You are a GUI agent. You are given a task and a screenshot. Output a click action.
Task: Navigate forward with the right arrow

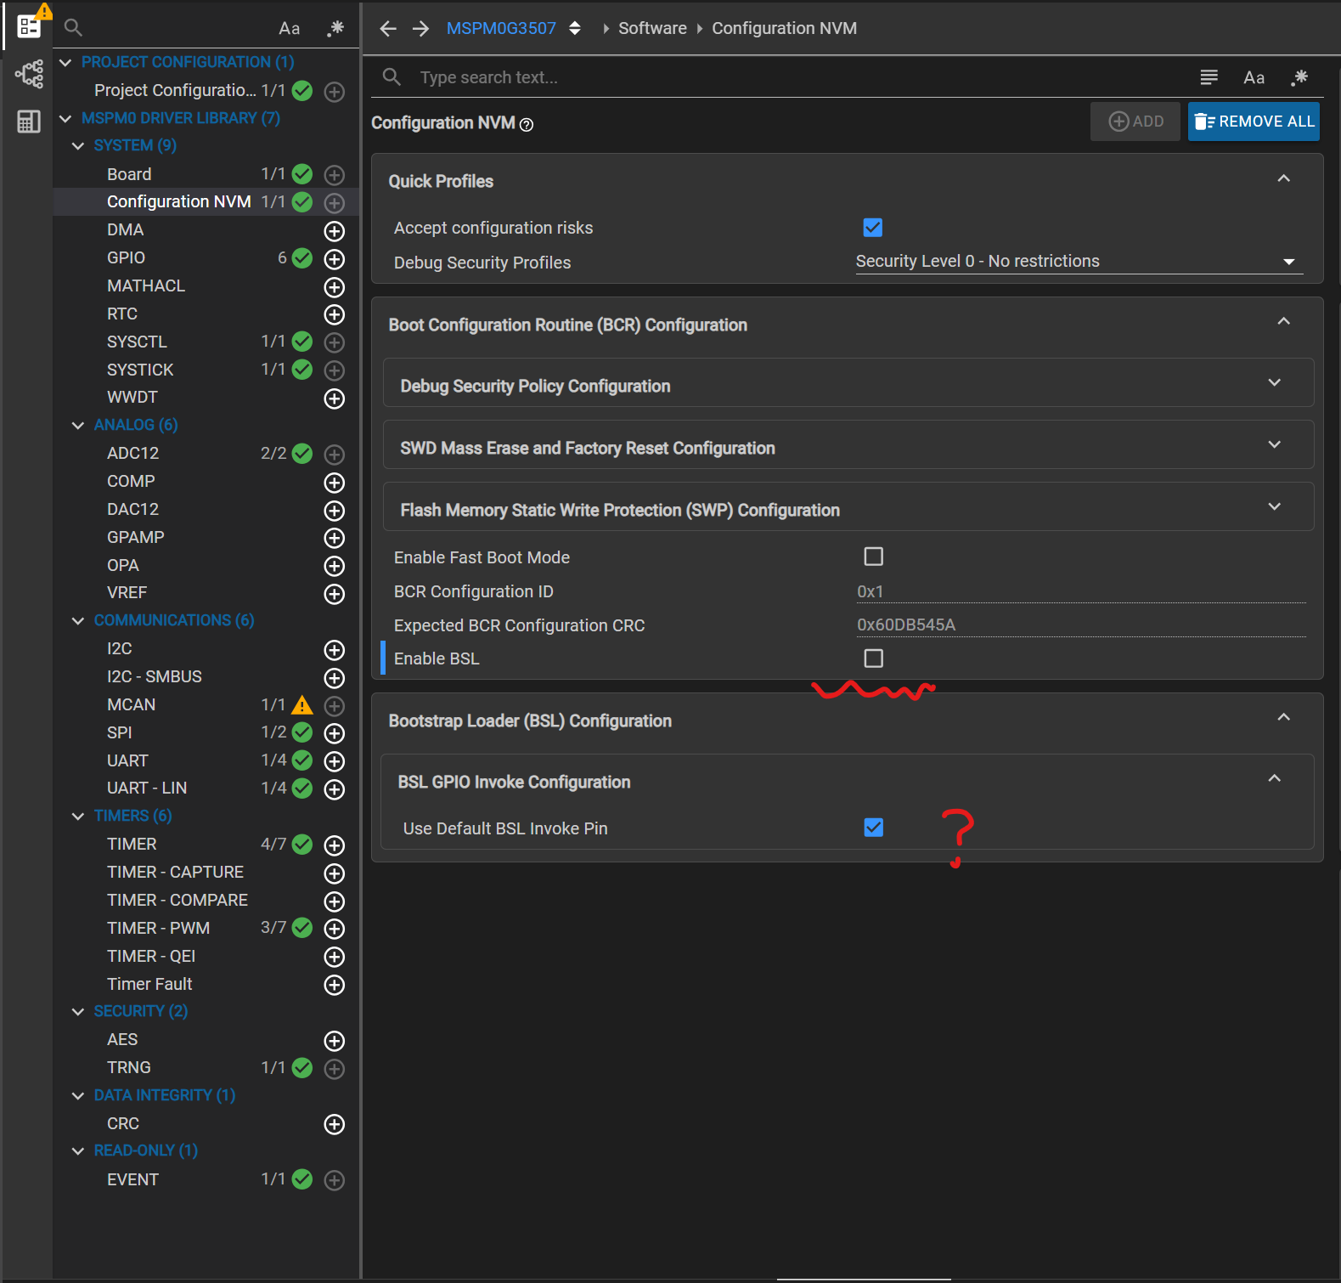[x=420, y=29]
